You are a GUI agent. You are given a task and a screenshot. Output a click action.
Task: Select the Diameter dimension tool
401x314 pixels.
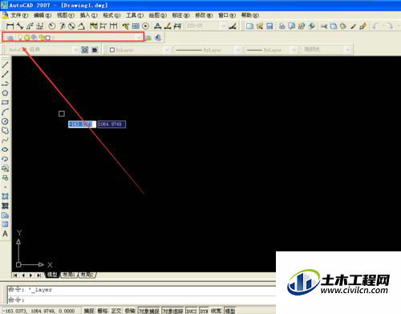71,27
